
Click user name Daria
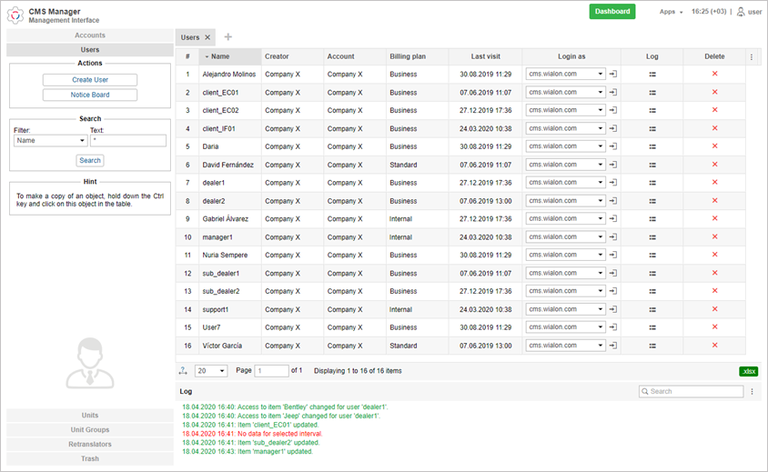(x=210, y=146)
